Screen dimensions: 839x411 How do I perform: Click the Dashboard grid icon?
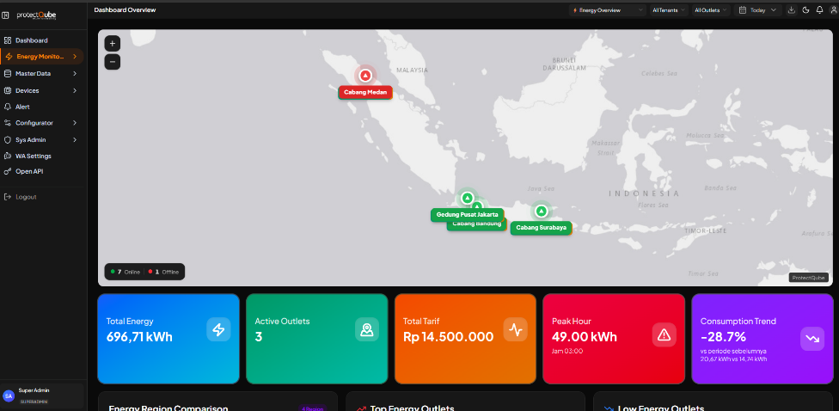(8, 40)
